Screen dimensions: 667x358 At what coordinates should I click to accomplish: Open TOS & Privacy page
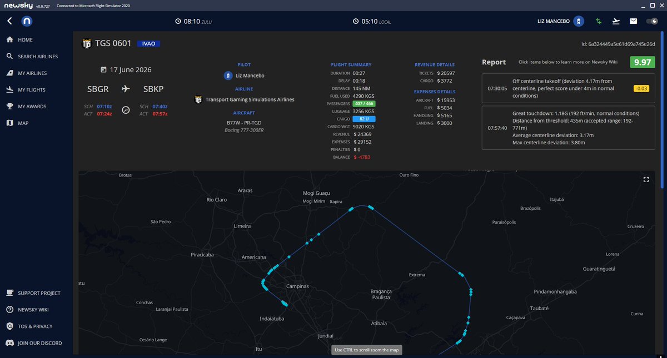(x=36, y=326)
